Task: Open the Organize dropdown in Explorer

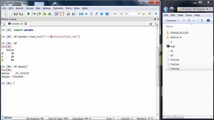Action: point(172,20)
